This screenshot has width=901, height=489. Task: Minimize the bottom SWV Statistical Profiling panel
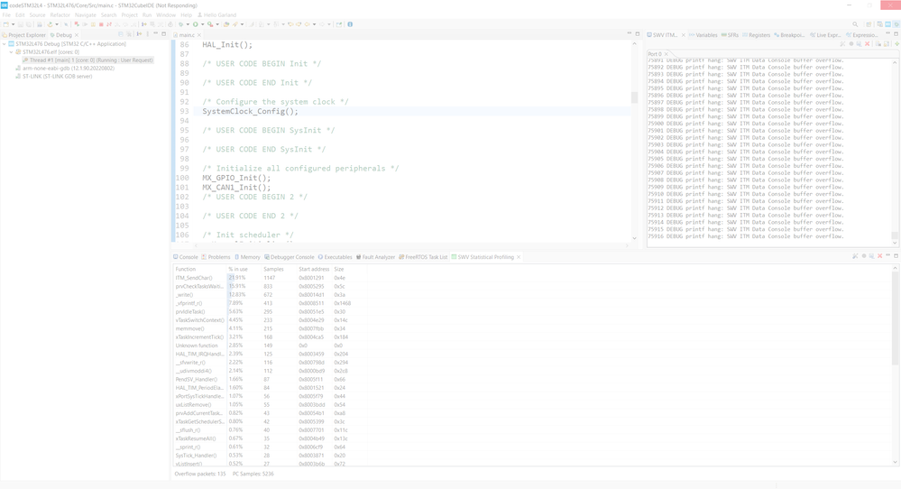(887, 256)
